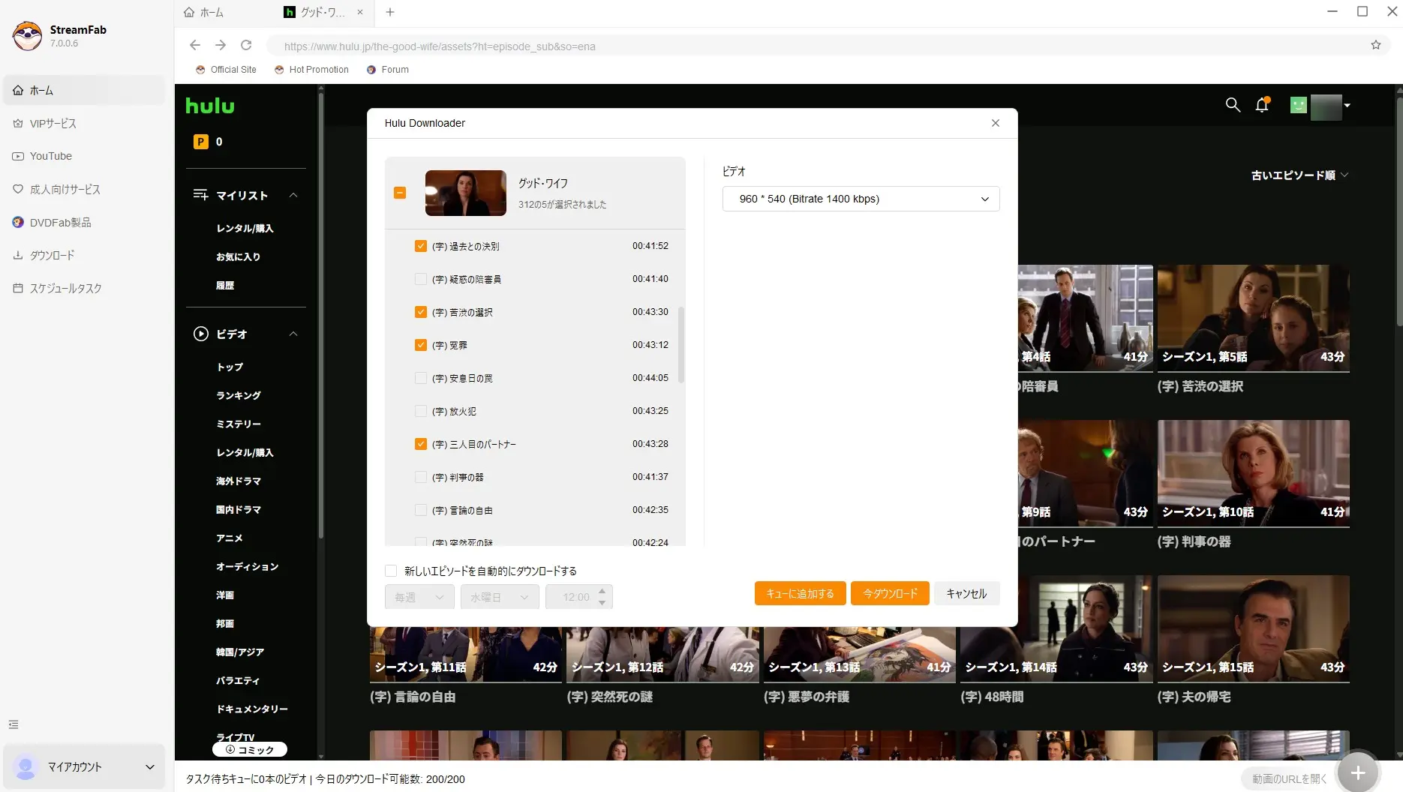The height and width of the screenshot is (792, 1403).
Task: Open the video resolution 960 * 540 dropdown
Action: click(x=861, y=199)
